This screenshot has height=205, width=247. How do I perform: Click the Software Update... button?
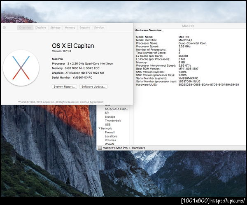coord(93,87)
